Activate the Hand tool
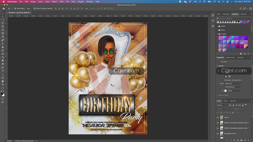 (3, 81)
